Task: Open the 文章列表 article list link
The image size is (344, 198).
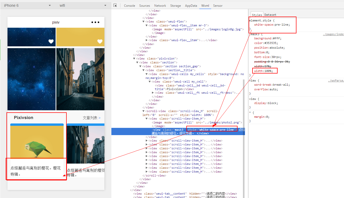Action: 92,118
